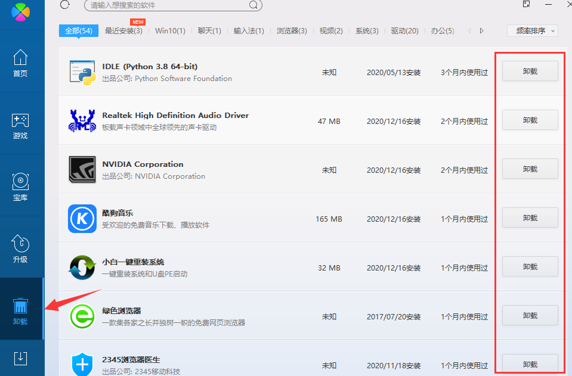Click the 2020/05/13安装 date
572x376 pixels.
coord(394,73)
